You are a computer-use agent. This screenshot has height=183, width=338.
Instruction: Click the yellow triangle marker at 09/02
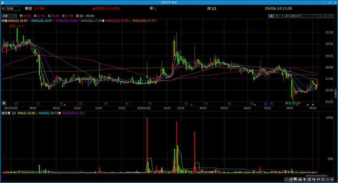pyautogui.click(x=313, y=105)
